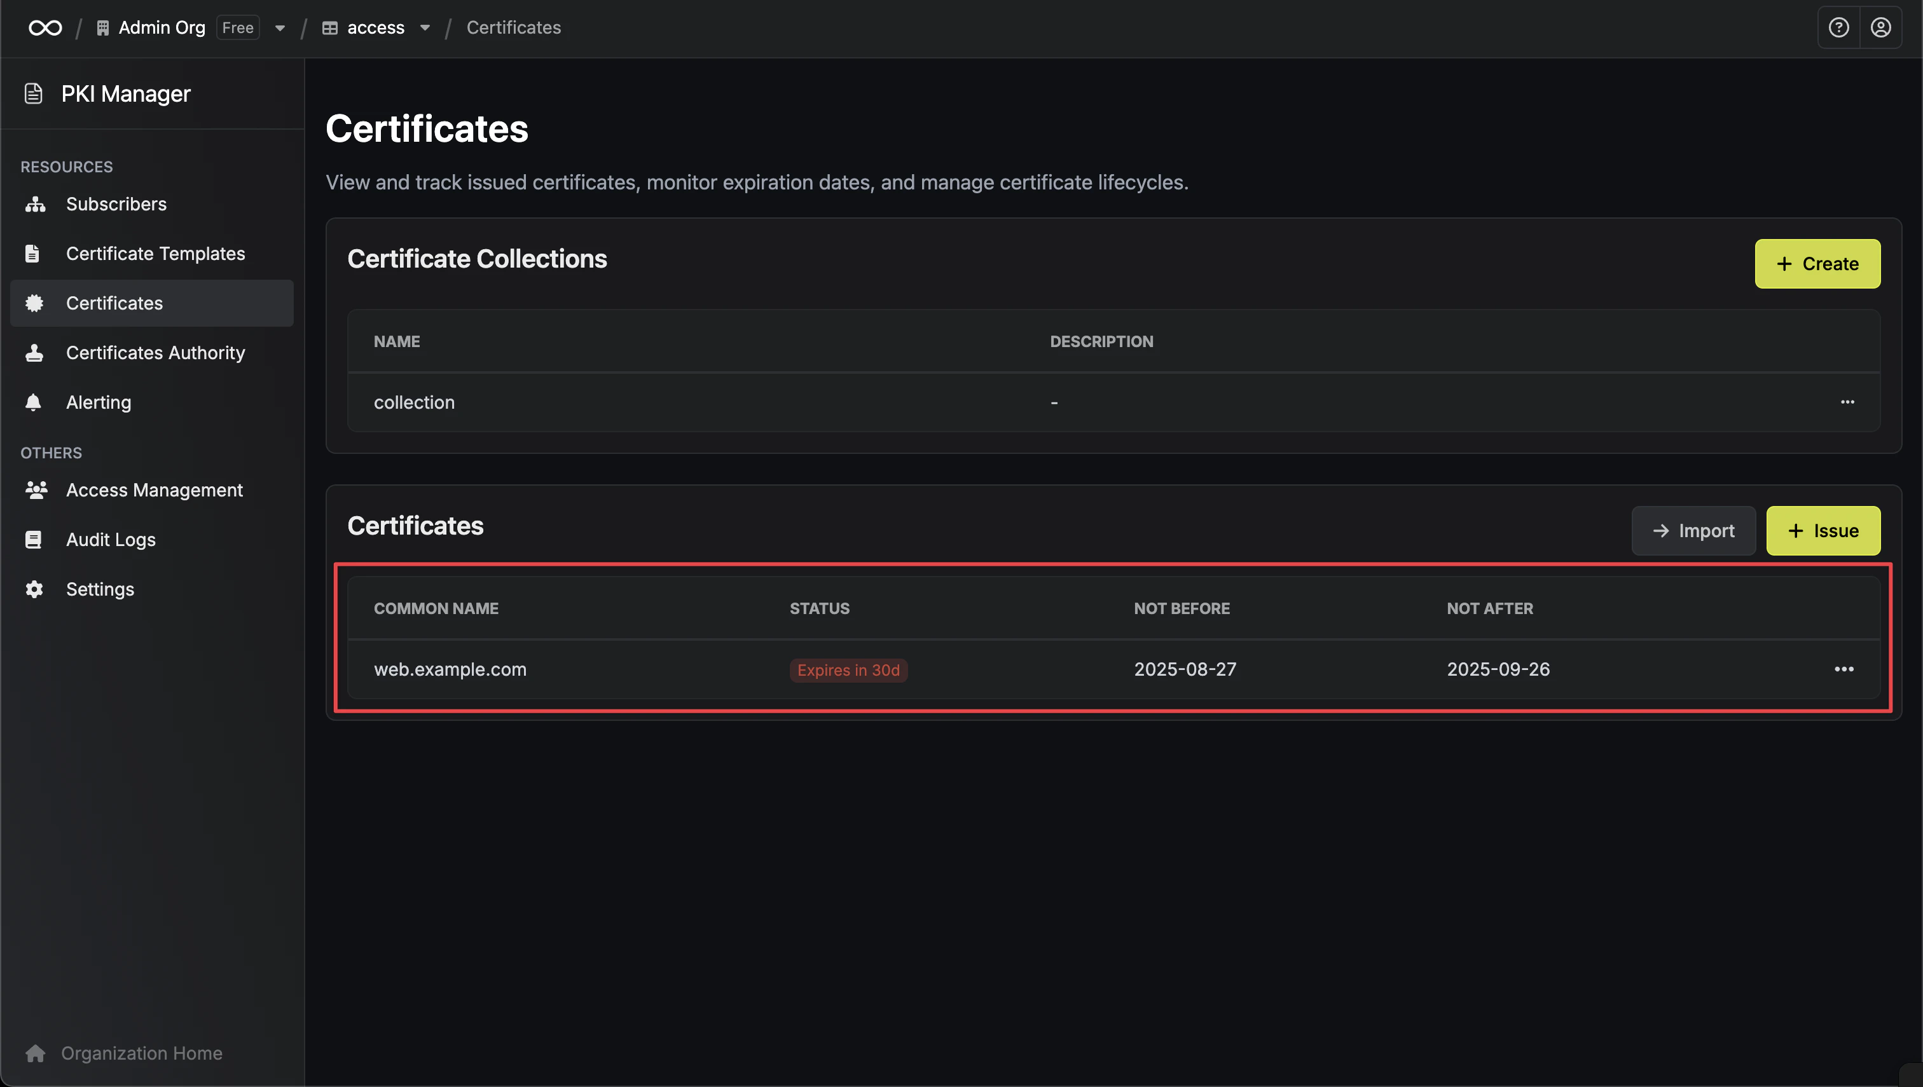
Task: Click the Certificate Templates file icon
Action: (x=33, y=254)
